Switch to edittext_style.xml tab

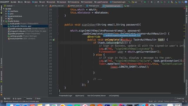76,6
